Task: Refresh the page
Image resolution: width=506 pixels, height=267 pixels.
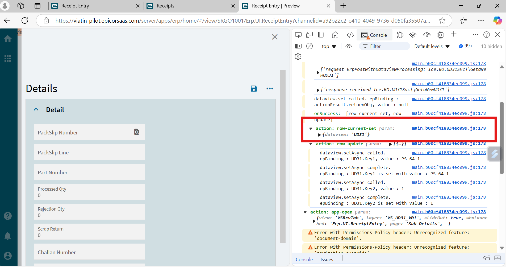Action: pos(25,20)
